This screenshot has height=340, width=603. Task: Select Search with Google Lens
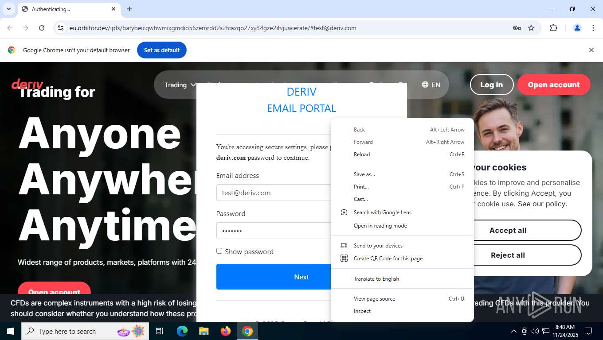[402, 212]
